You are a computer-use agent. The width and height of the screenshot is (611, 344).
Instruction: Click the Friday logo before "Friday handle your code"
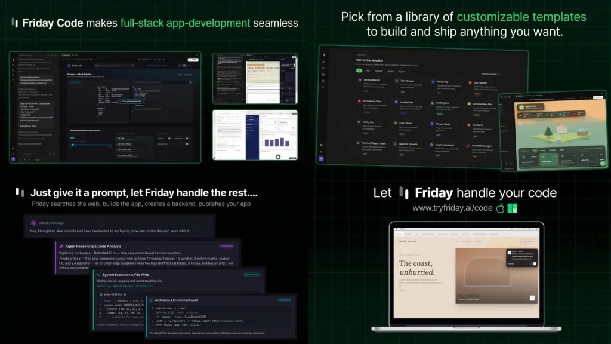click(x=404, y=193)
